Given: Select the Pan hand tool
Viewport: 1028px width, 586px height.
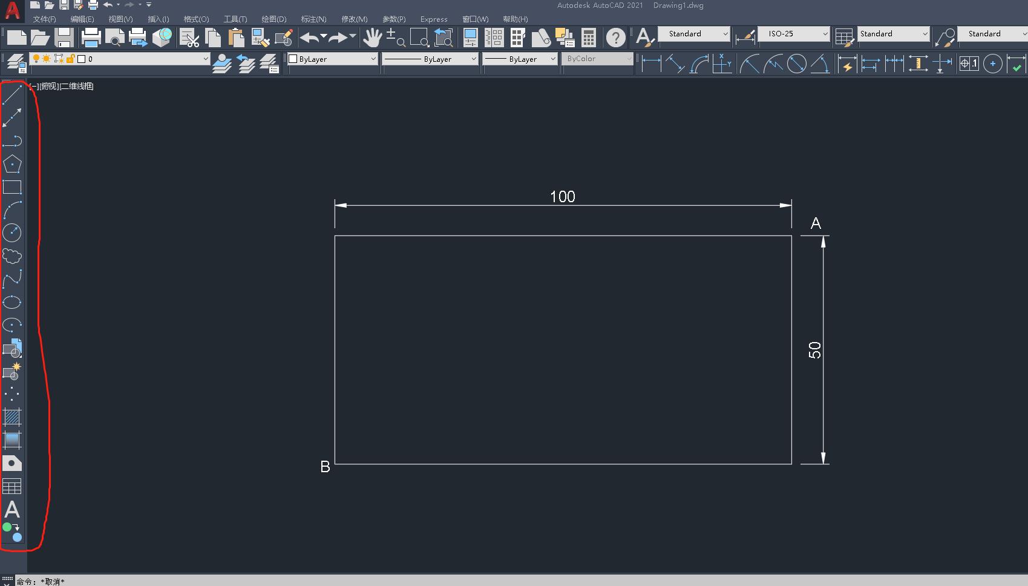Looking at the screenshot, I should pos(372,38).
